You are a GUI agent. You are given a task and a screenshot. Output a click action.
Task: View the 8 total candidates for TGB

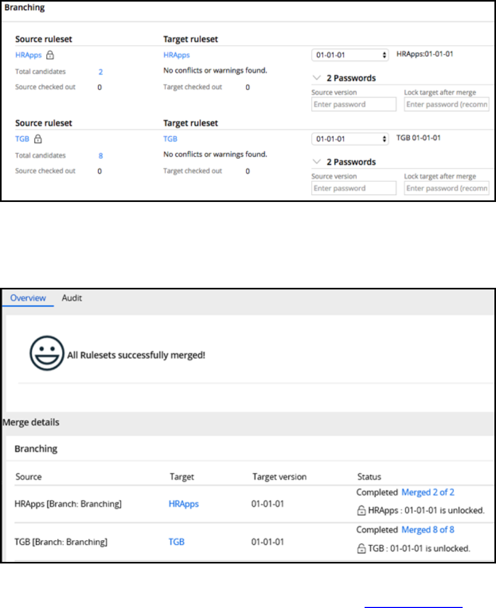tap(101, 155)
